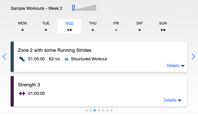Choose the SAT day tab

[x=139, y=26]
